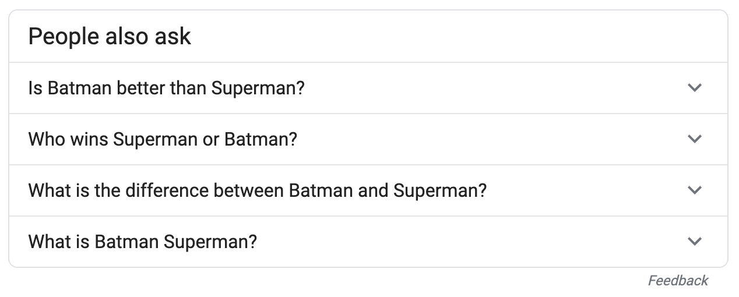
Task: Select the question 'Who wins Superman or Batman?'
Action: 163,140
